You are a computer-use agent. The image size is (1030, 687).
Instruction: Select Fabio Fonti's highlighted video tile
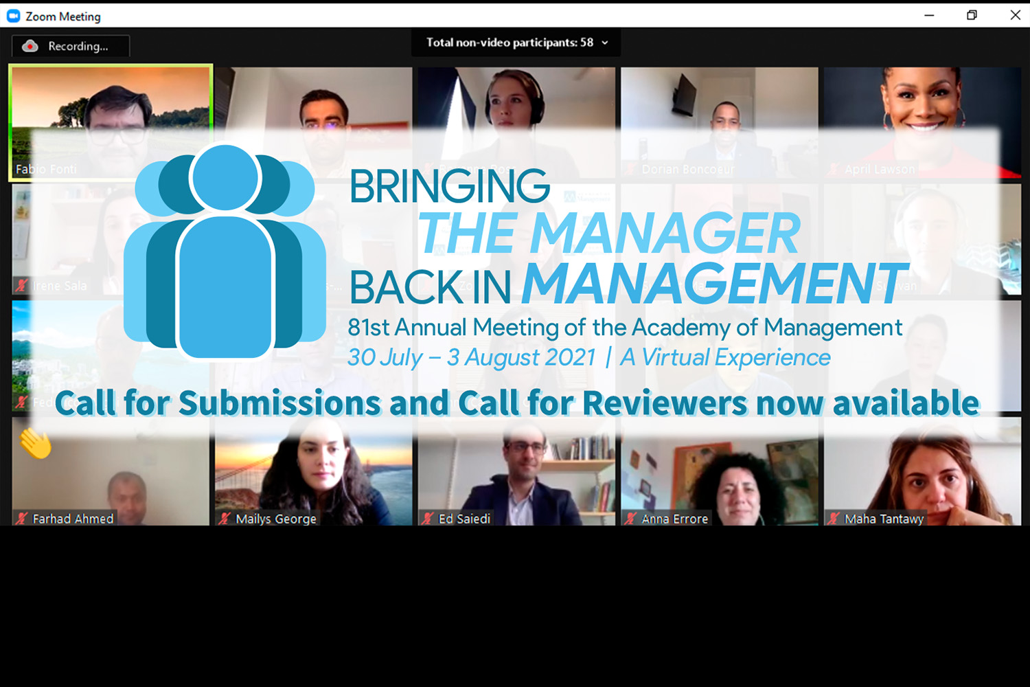(x=111, y=122)
